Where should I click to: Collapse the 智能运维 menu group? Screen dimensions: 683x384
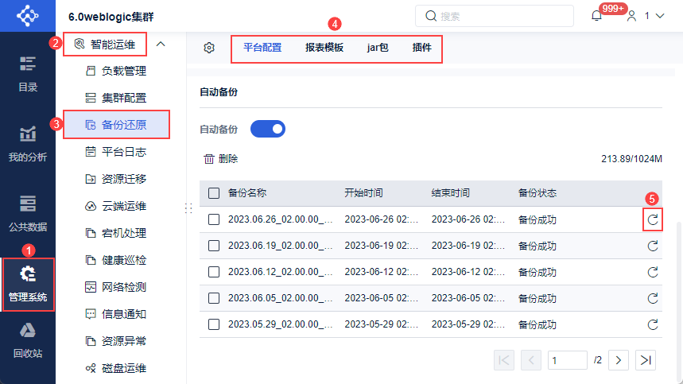(161, 45)
